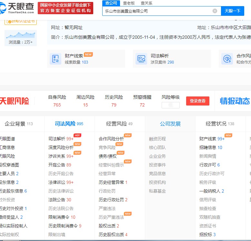
Task: Switch to the 查关系 tab
Action: [x=146, y=3]
